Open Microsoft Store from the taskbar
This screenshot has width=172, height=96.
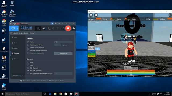(66, 94)
